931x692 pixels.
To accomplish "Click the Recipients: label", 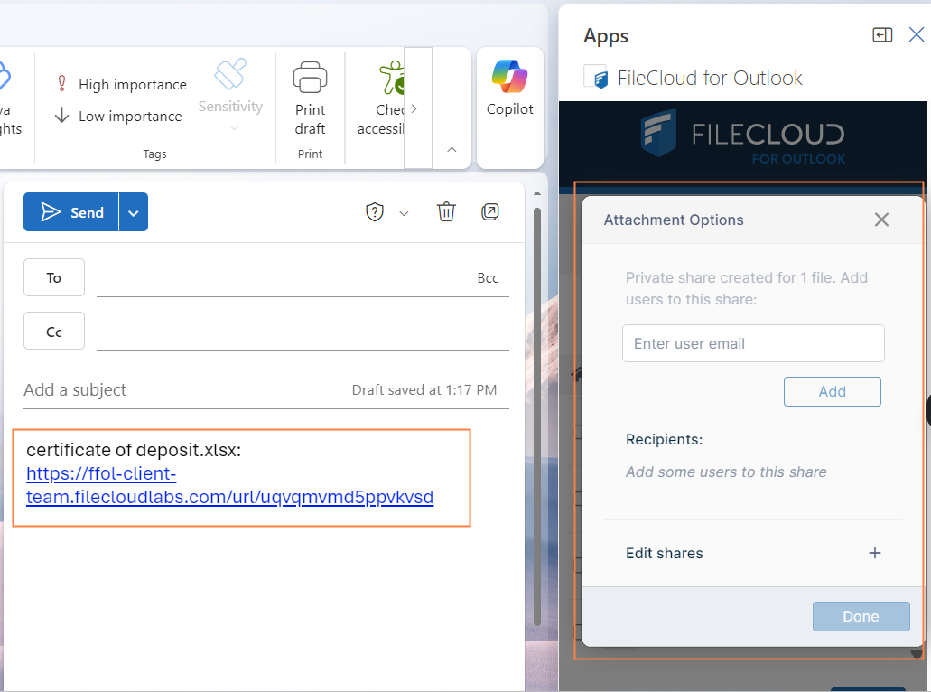I will [664, 440].
